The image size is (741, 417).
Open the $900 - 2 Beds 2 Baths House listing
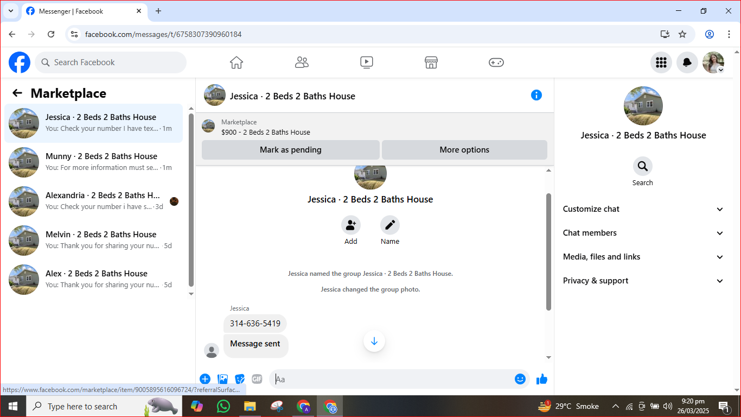tap(266, 132)
